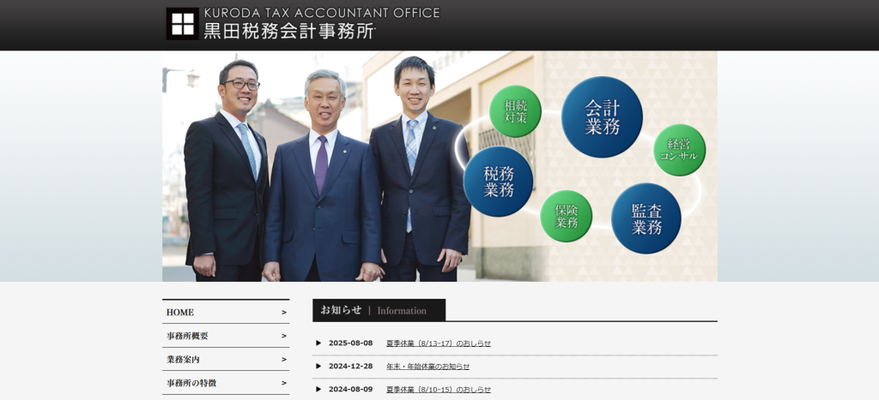
Task: Open the HOME sidebar menu item
Action: pyautogui.click(x=180, y=313)
